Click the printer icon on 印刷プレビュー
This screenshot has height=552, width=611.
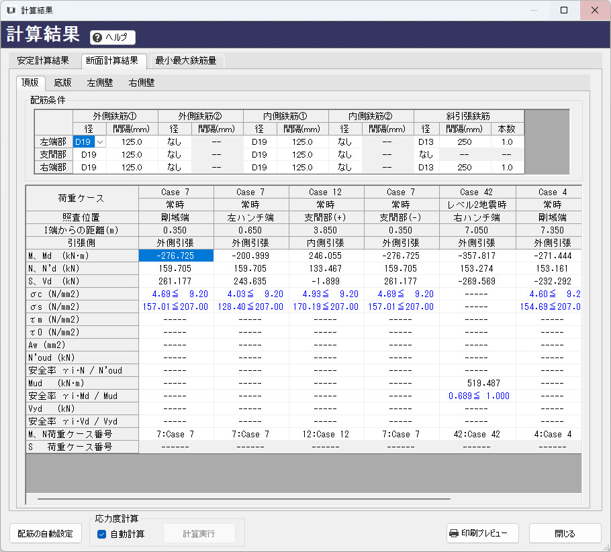click(x=454, y=533)
